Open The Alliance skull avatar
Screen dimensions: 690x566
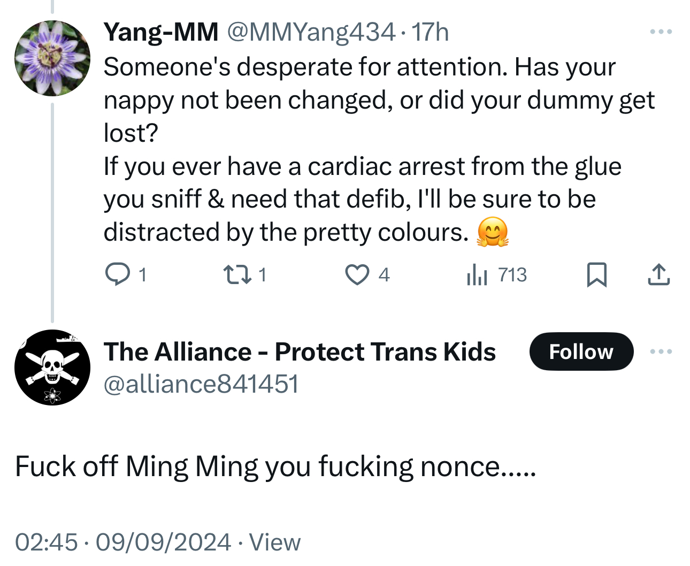click(52, 368)
